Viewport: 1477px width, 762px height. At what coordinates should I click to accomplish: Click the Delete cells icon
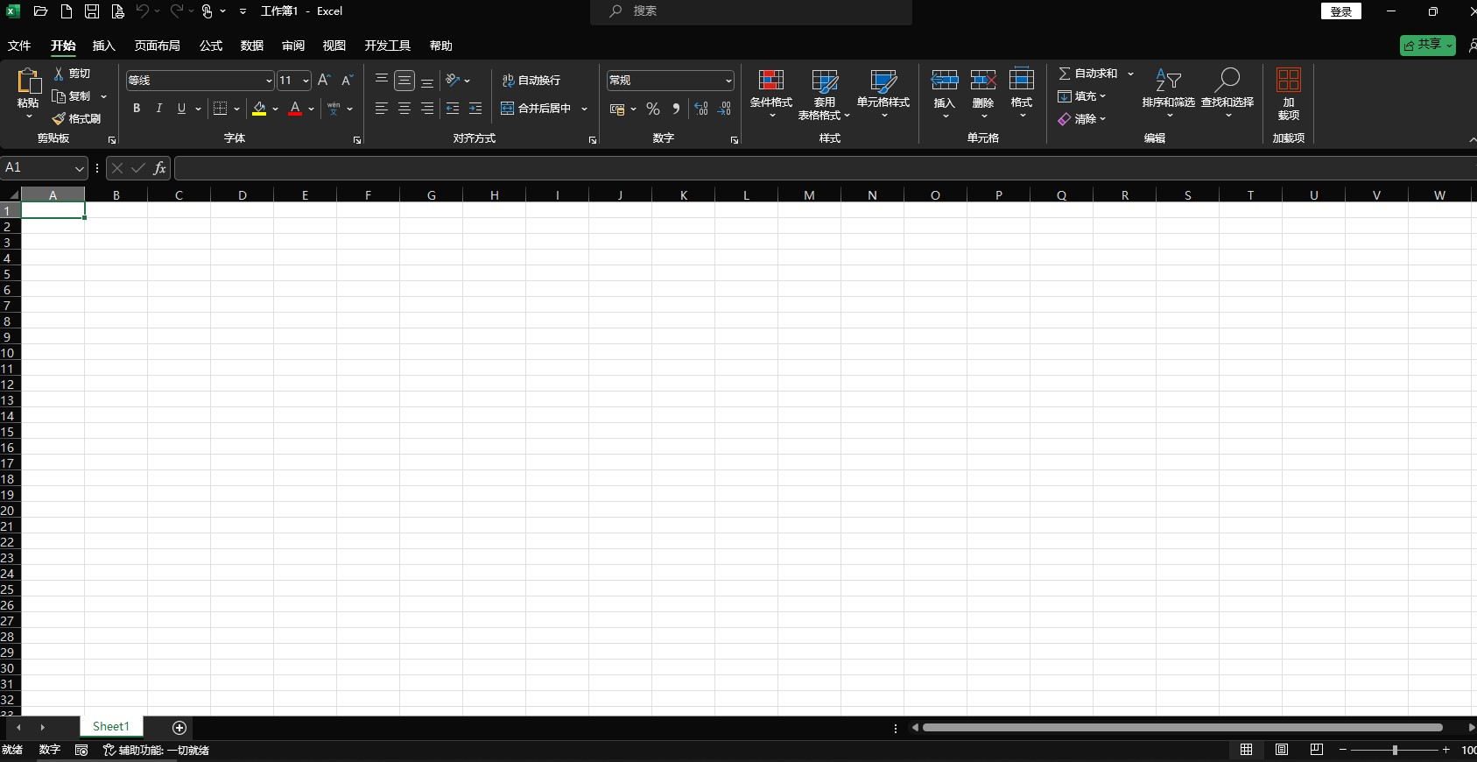pos(983,80)
